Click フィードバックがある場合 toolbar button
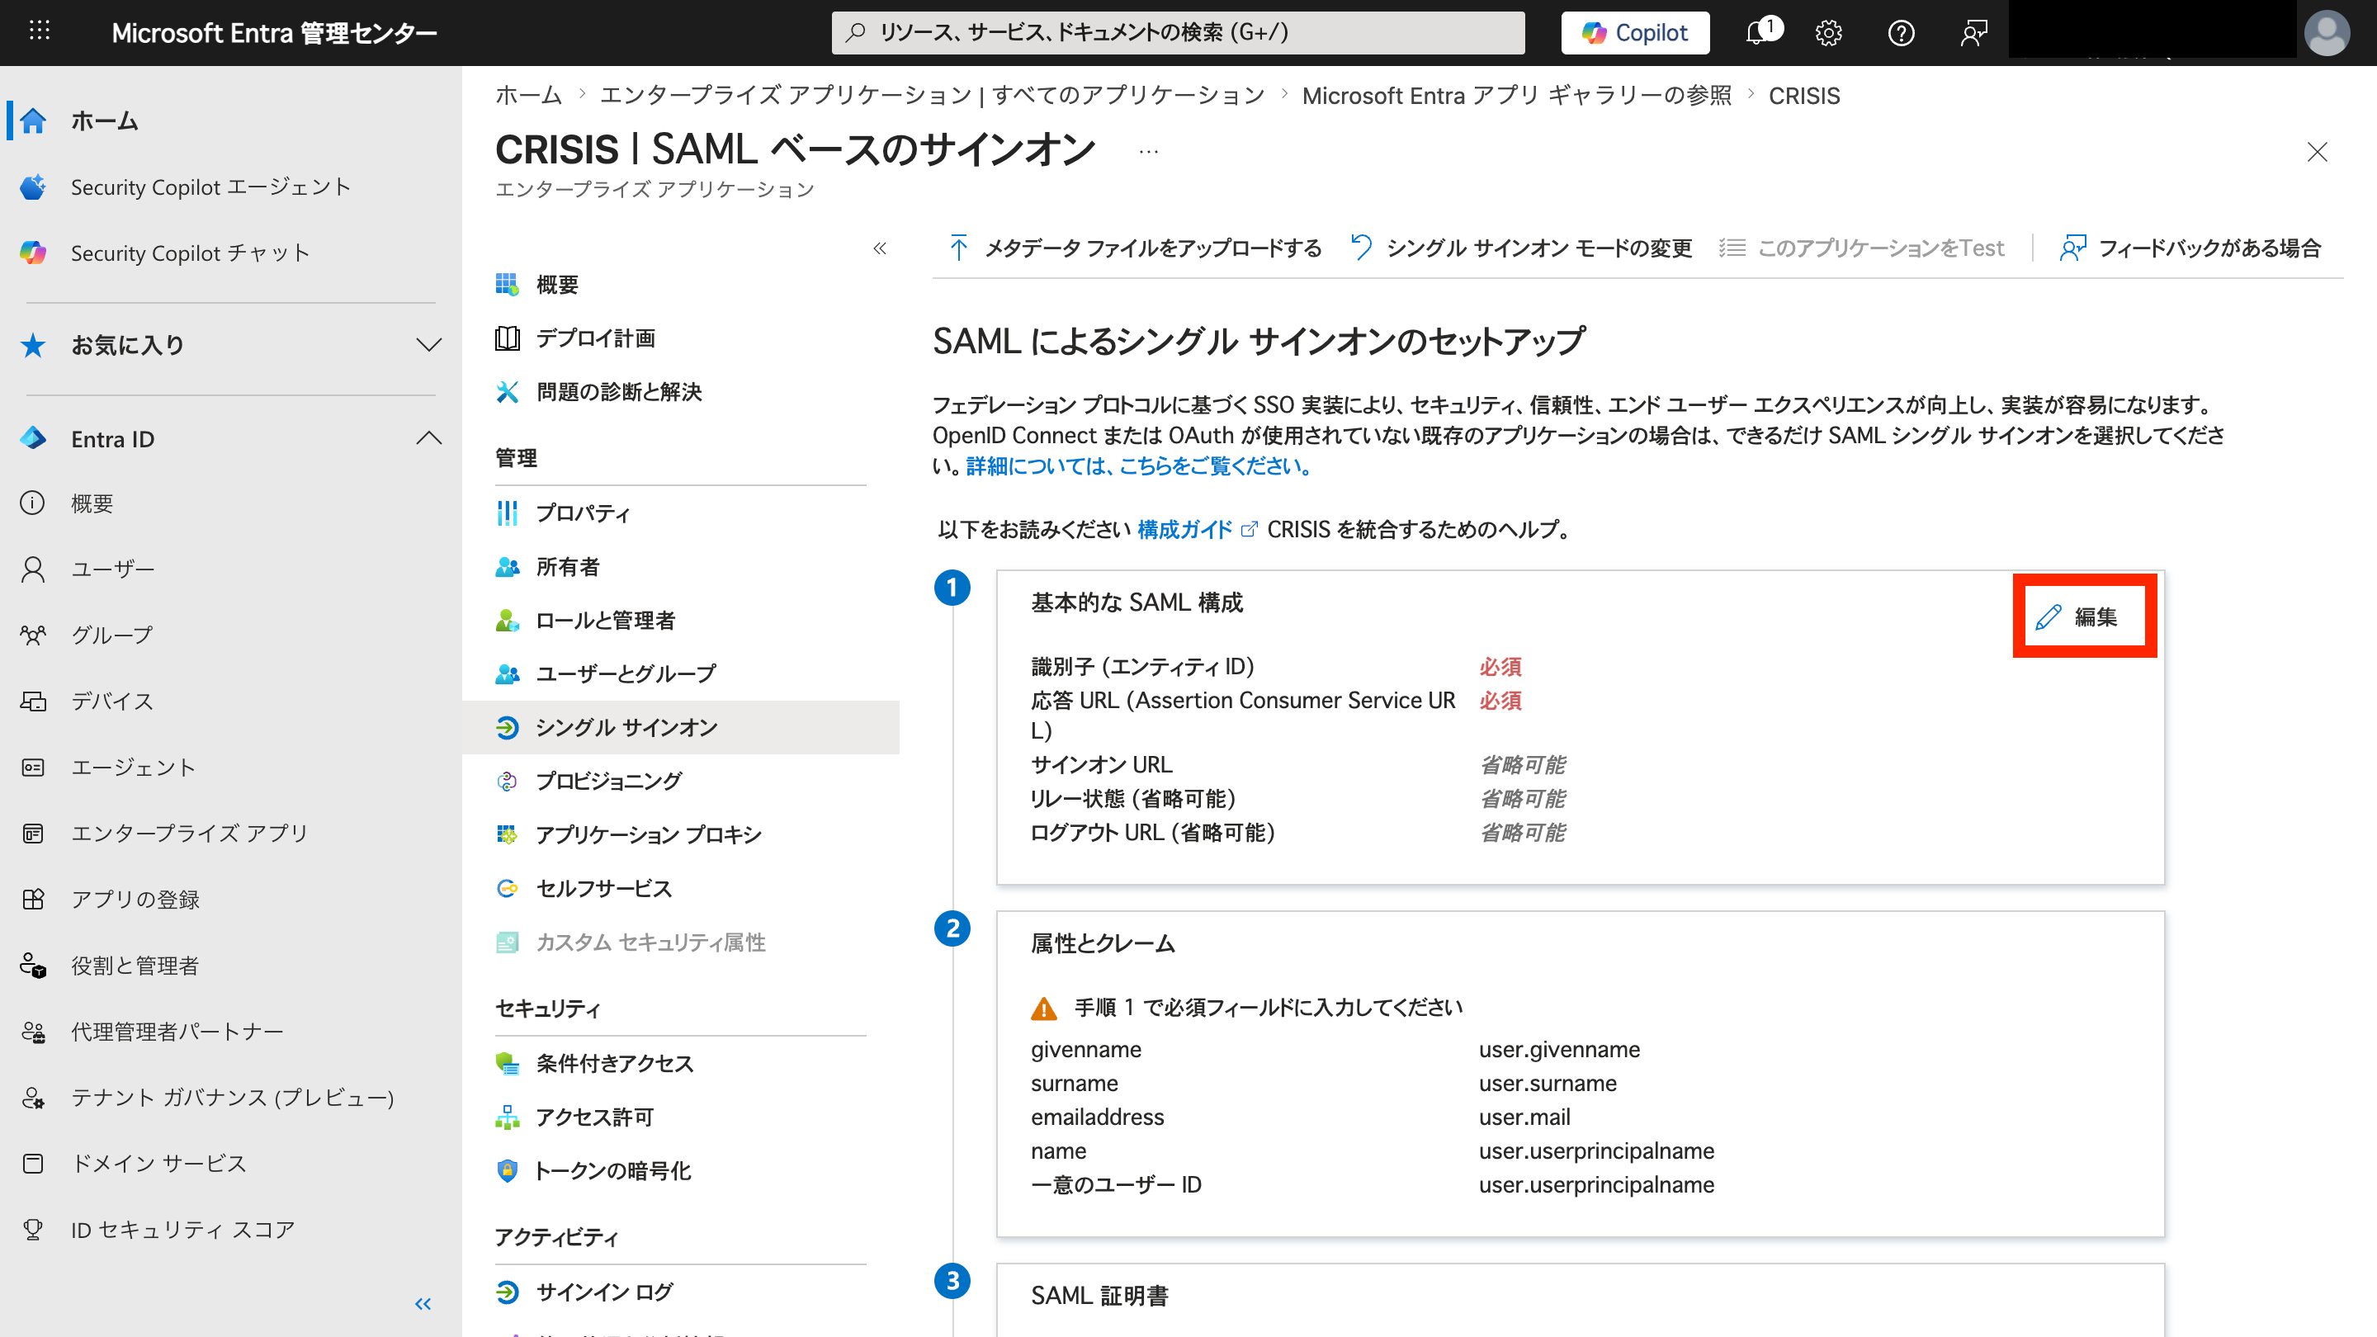Viewport: 2377px width, 1337px height. tap(2190, 248)
